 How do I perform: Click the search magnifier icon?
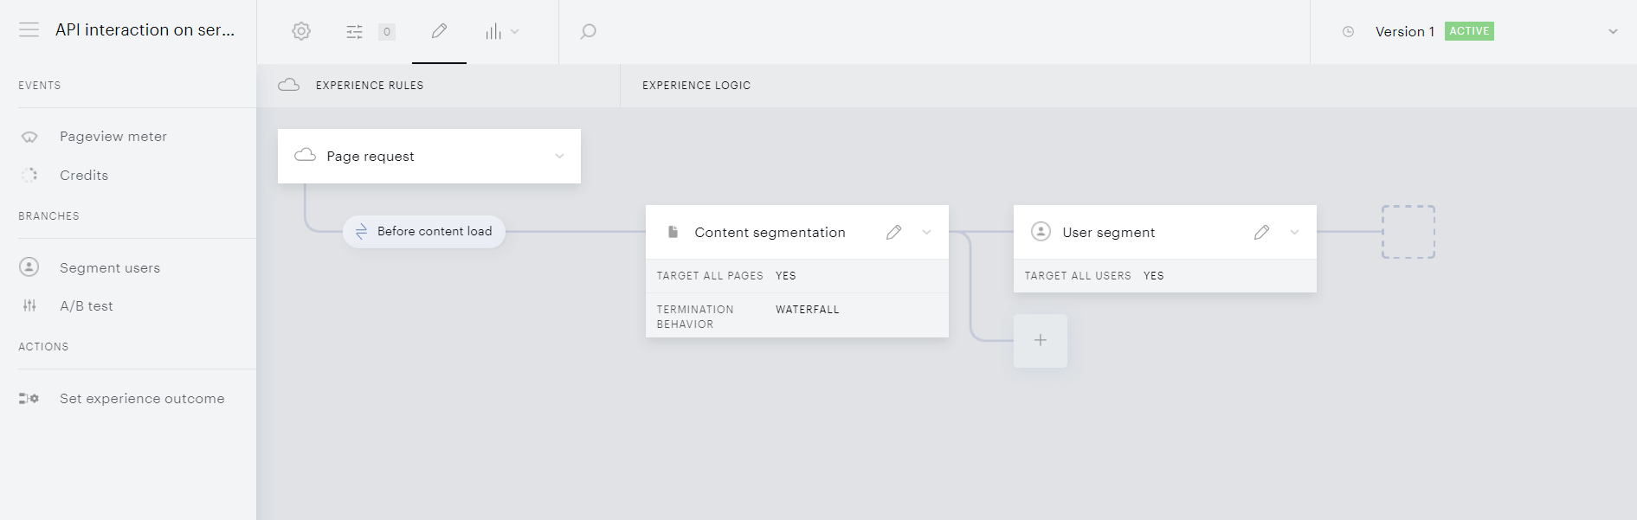588,32
